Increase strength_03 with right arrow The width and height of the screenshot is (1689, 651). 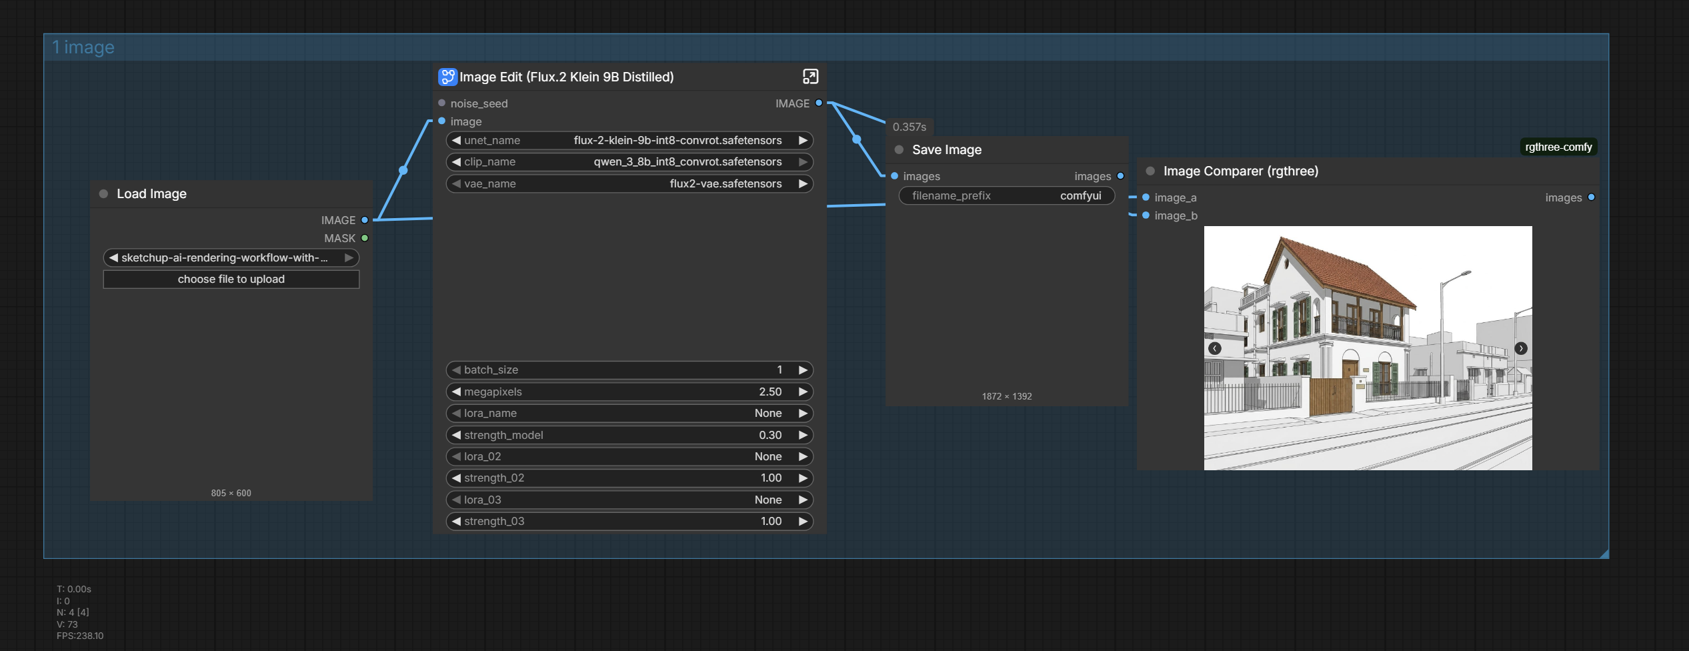click(803, 522)
